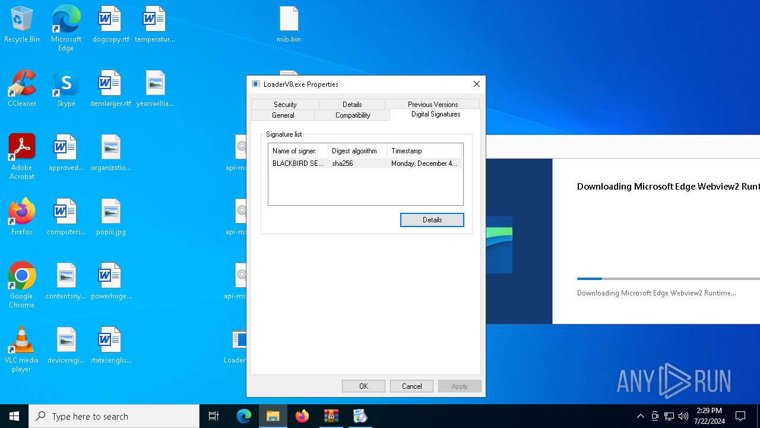The height and width of the screenshot is (428, 760).
Task: Open the Windows Start menu
Action: [14, 416]
